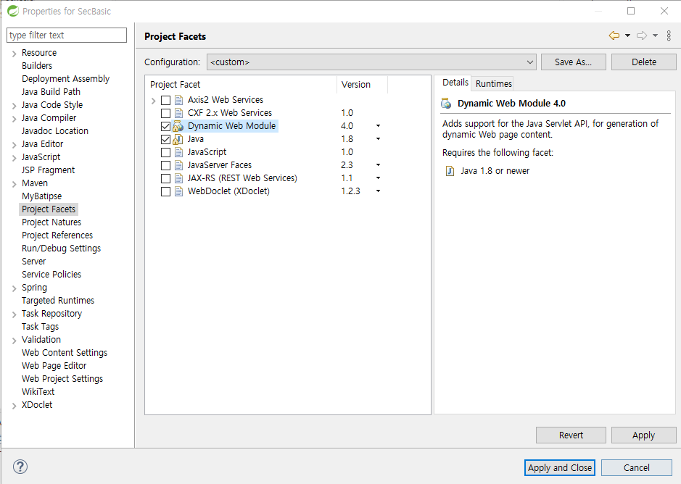
Task: Click the CXF 2.x Web Services facet icon
Action: click(x=178, y=113)
